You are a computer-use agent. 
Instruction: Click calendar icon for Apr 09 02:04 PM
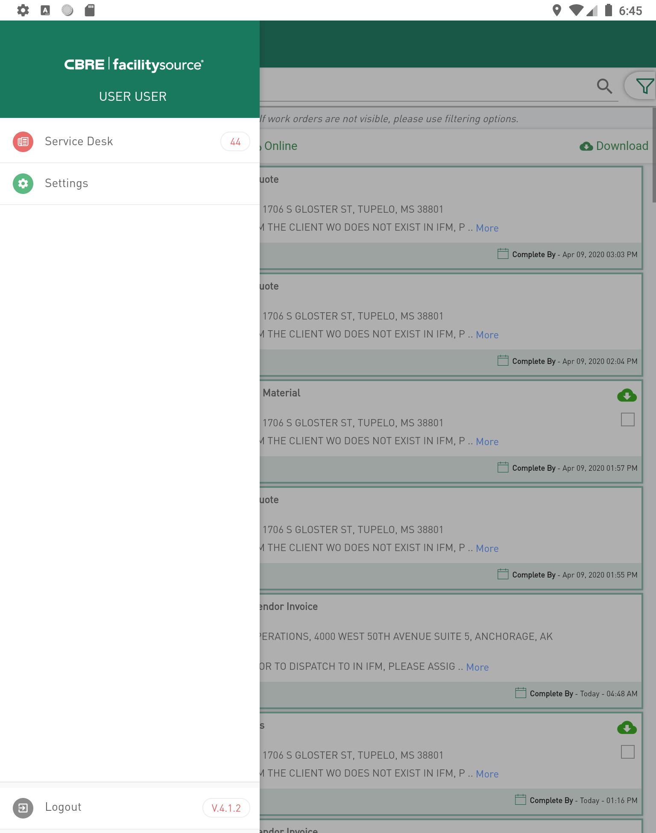click(503, 361)
